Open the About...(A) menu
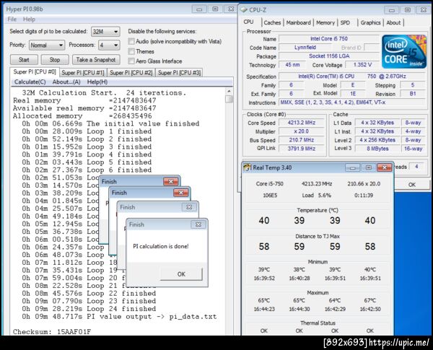Screen dimensions: 433x350 pos(66,82)
